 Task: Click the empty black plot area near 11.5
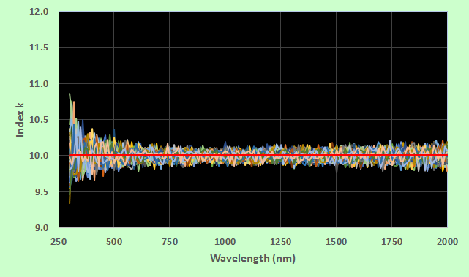[x=252, y=48]
